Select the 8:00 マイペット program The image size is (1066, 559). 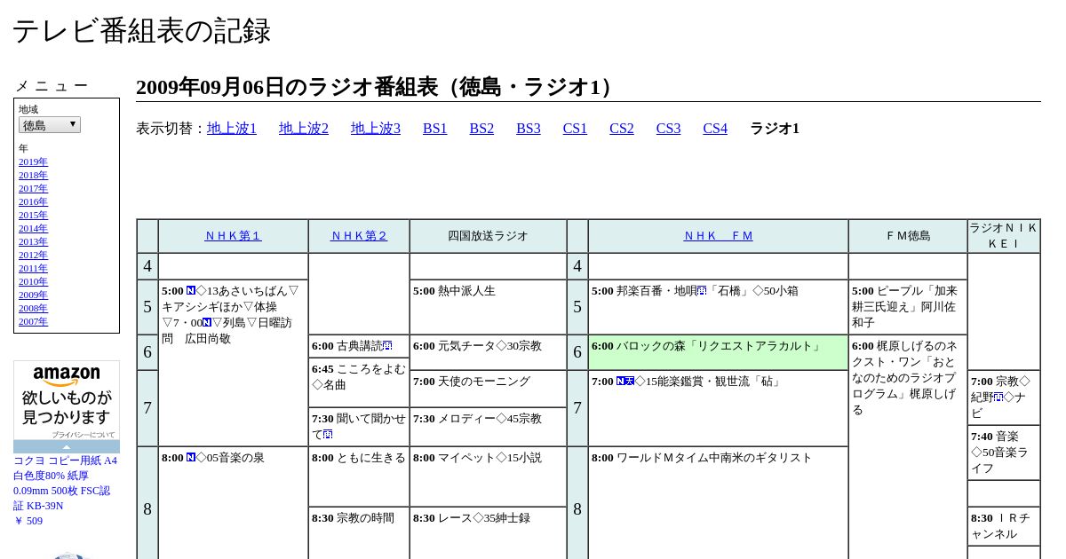click(488, 476)
